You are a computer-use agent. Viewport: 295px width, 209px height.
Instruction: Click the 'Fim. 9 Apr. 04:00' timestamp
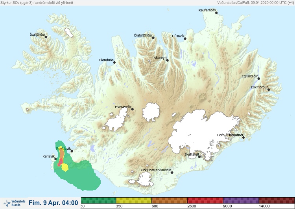tap(53, 203)
